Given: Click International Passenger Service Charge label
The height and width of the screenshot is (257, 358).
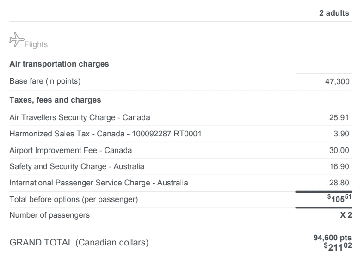Looking at the screenshot, I should 99,183.
